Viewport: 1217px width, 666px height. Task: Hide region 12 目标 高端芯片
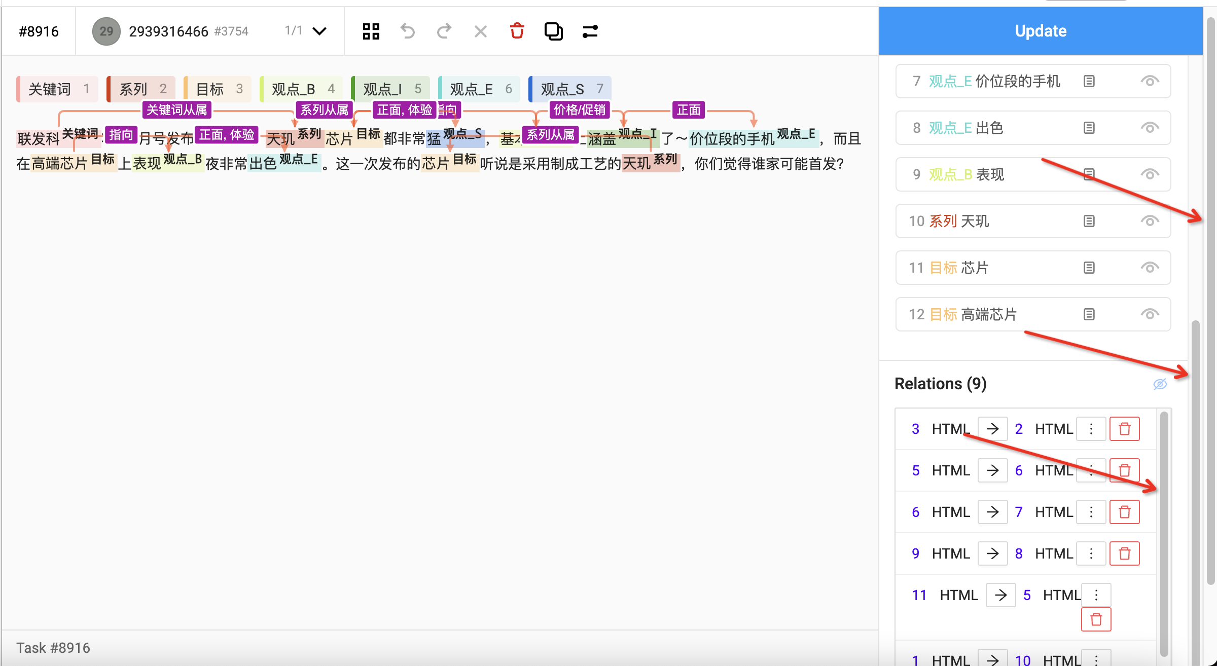point(1150,314)
